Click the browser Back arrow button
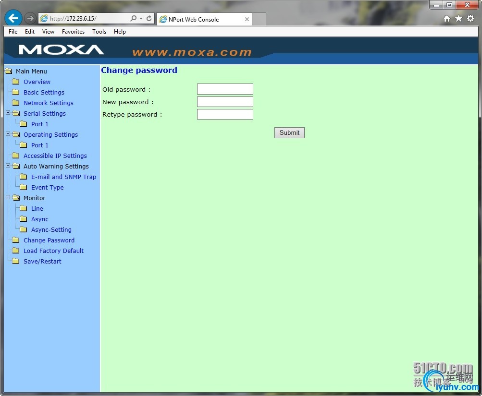This screenshot has height=396, width=482. [13, 18]
